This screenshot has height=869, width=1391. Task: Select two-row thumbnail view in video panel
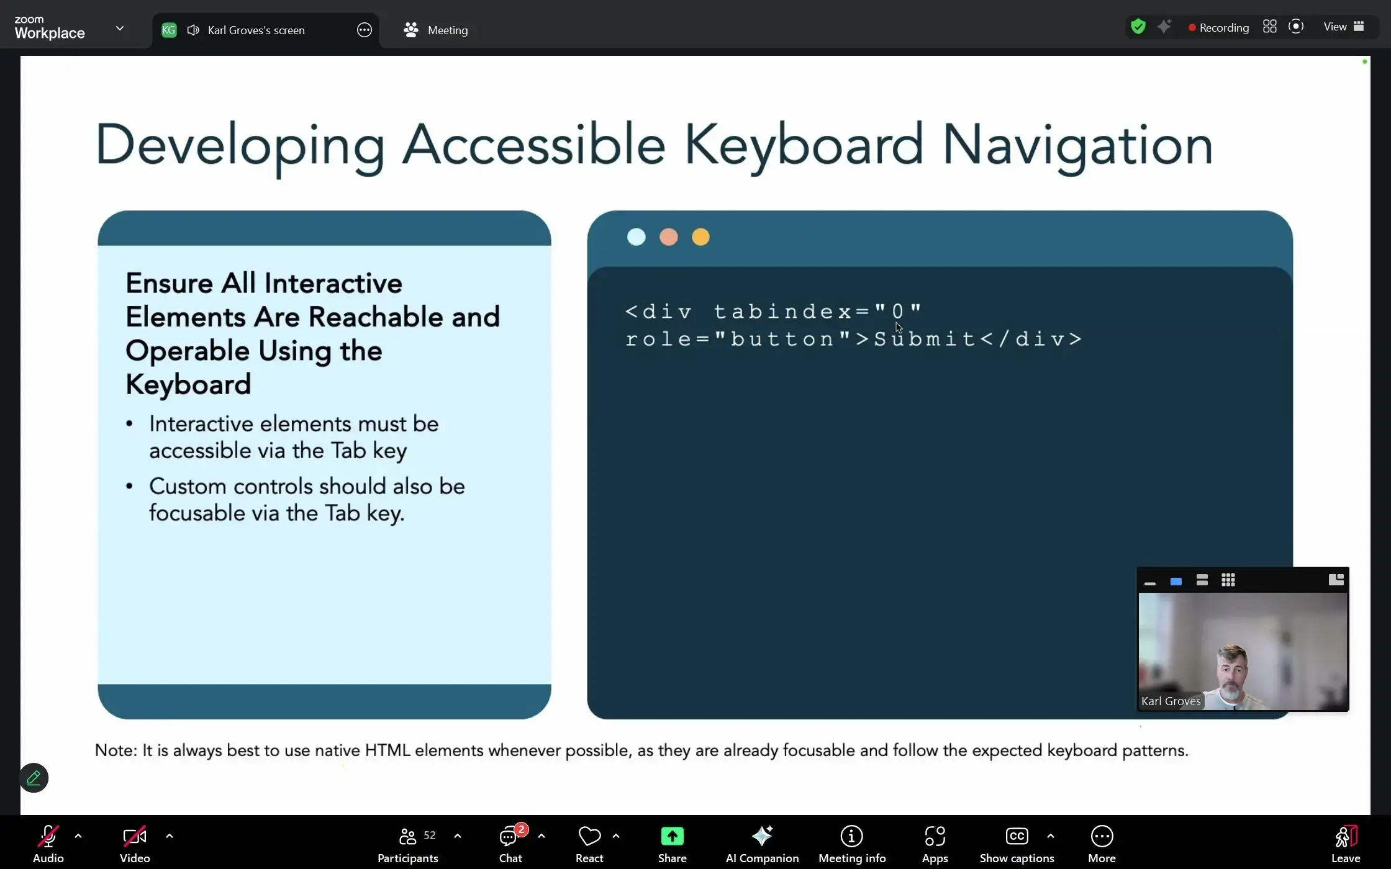pyautogui.click(x=1202, y=580)
